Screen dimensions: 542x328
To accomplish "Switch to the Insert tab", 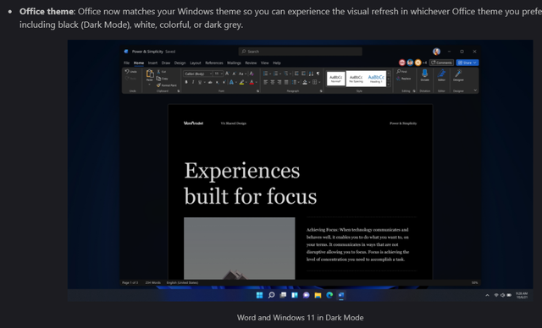I will pyautogui.click(x=152, y=63).
